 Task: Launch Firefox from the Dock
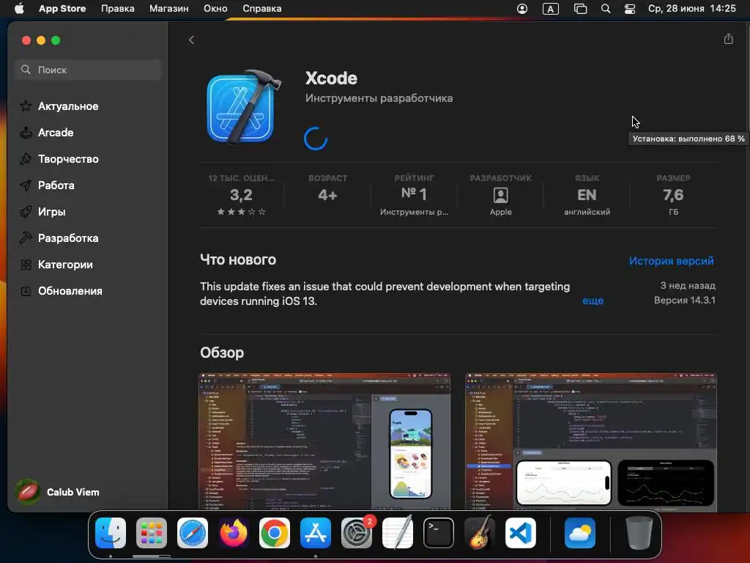coord(234,533)
